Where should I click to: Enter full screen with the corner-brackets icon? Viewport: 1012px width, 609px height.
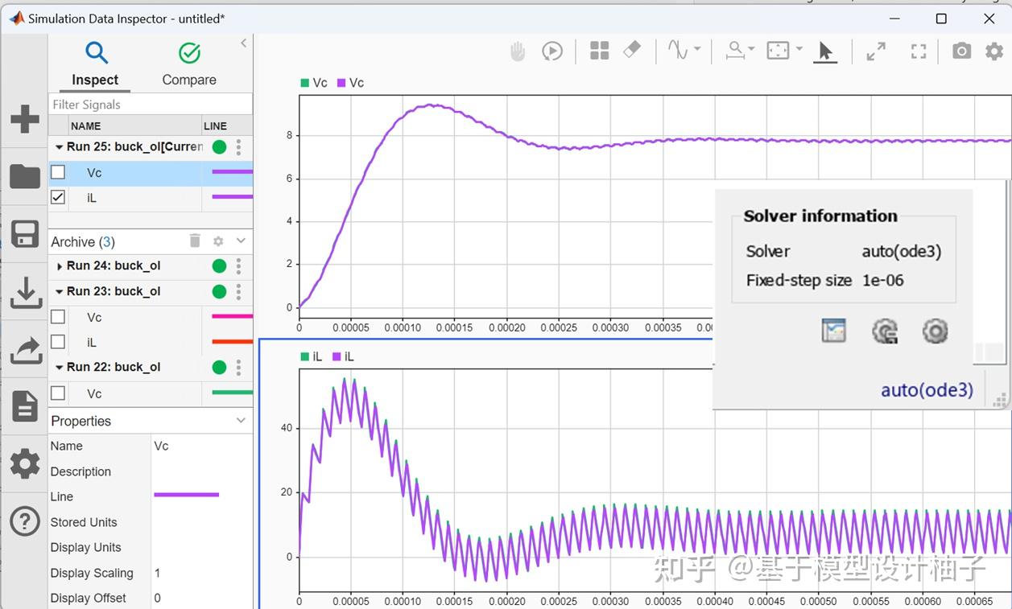click(x=919, y=51)
